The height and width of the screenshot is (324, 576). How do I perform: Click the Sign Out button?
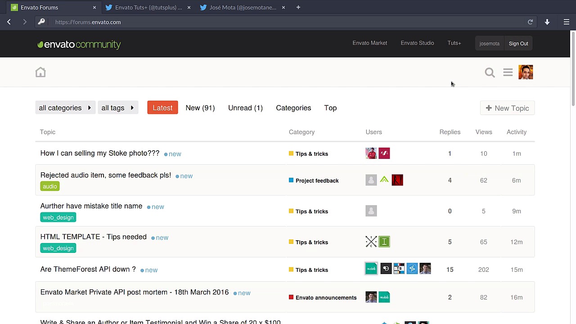(x=518, y=44)
